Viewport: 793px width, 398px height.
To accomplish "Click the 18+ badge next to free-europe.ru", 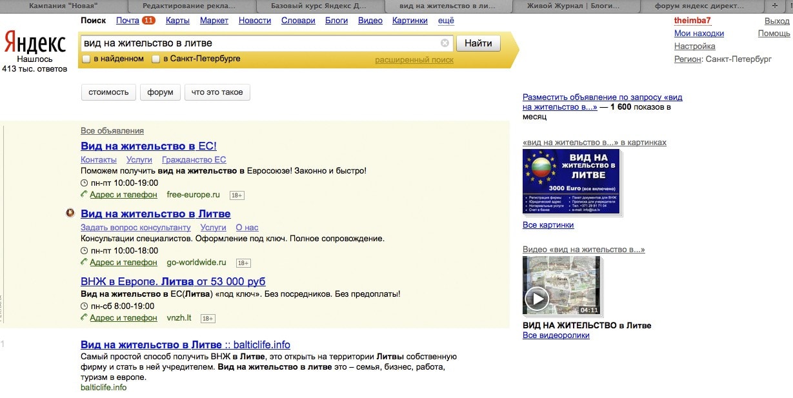I will coord(237,195).
